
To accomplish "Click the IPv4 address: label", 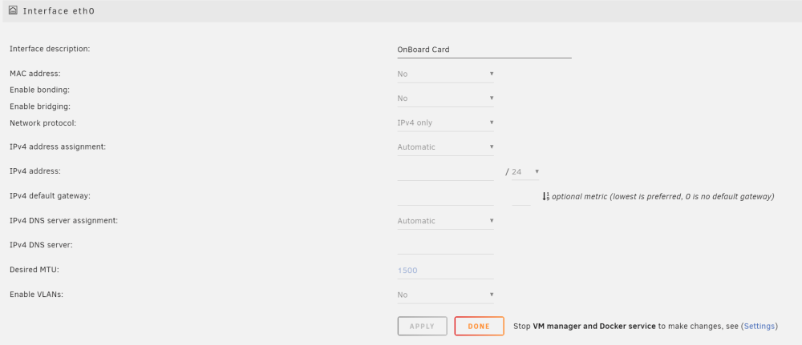I will [34, 171].
